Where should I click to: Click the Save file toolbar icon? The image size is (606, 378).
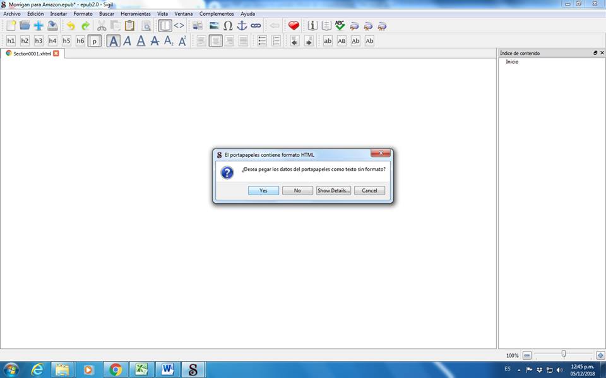pos(52,26)
